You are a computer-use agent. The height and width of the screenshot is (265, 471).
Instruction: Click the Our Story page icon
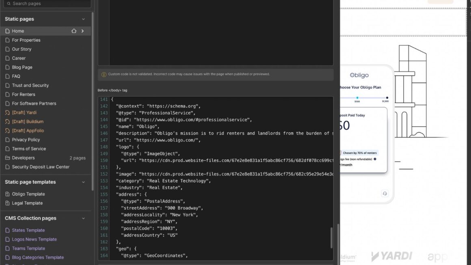7,49
